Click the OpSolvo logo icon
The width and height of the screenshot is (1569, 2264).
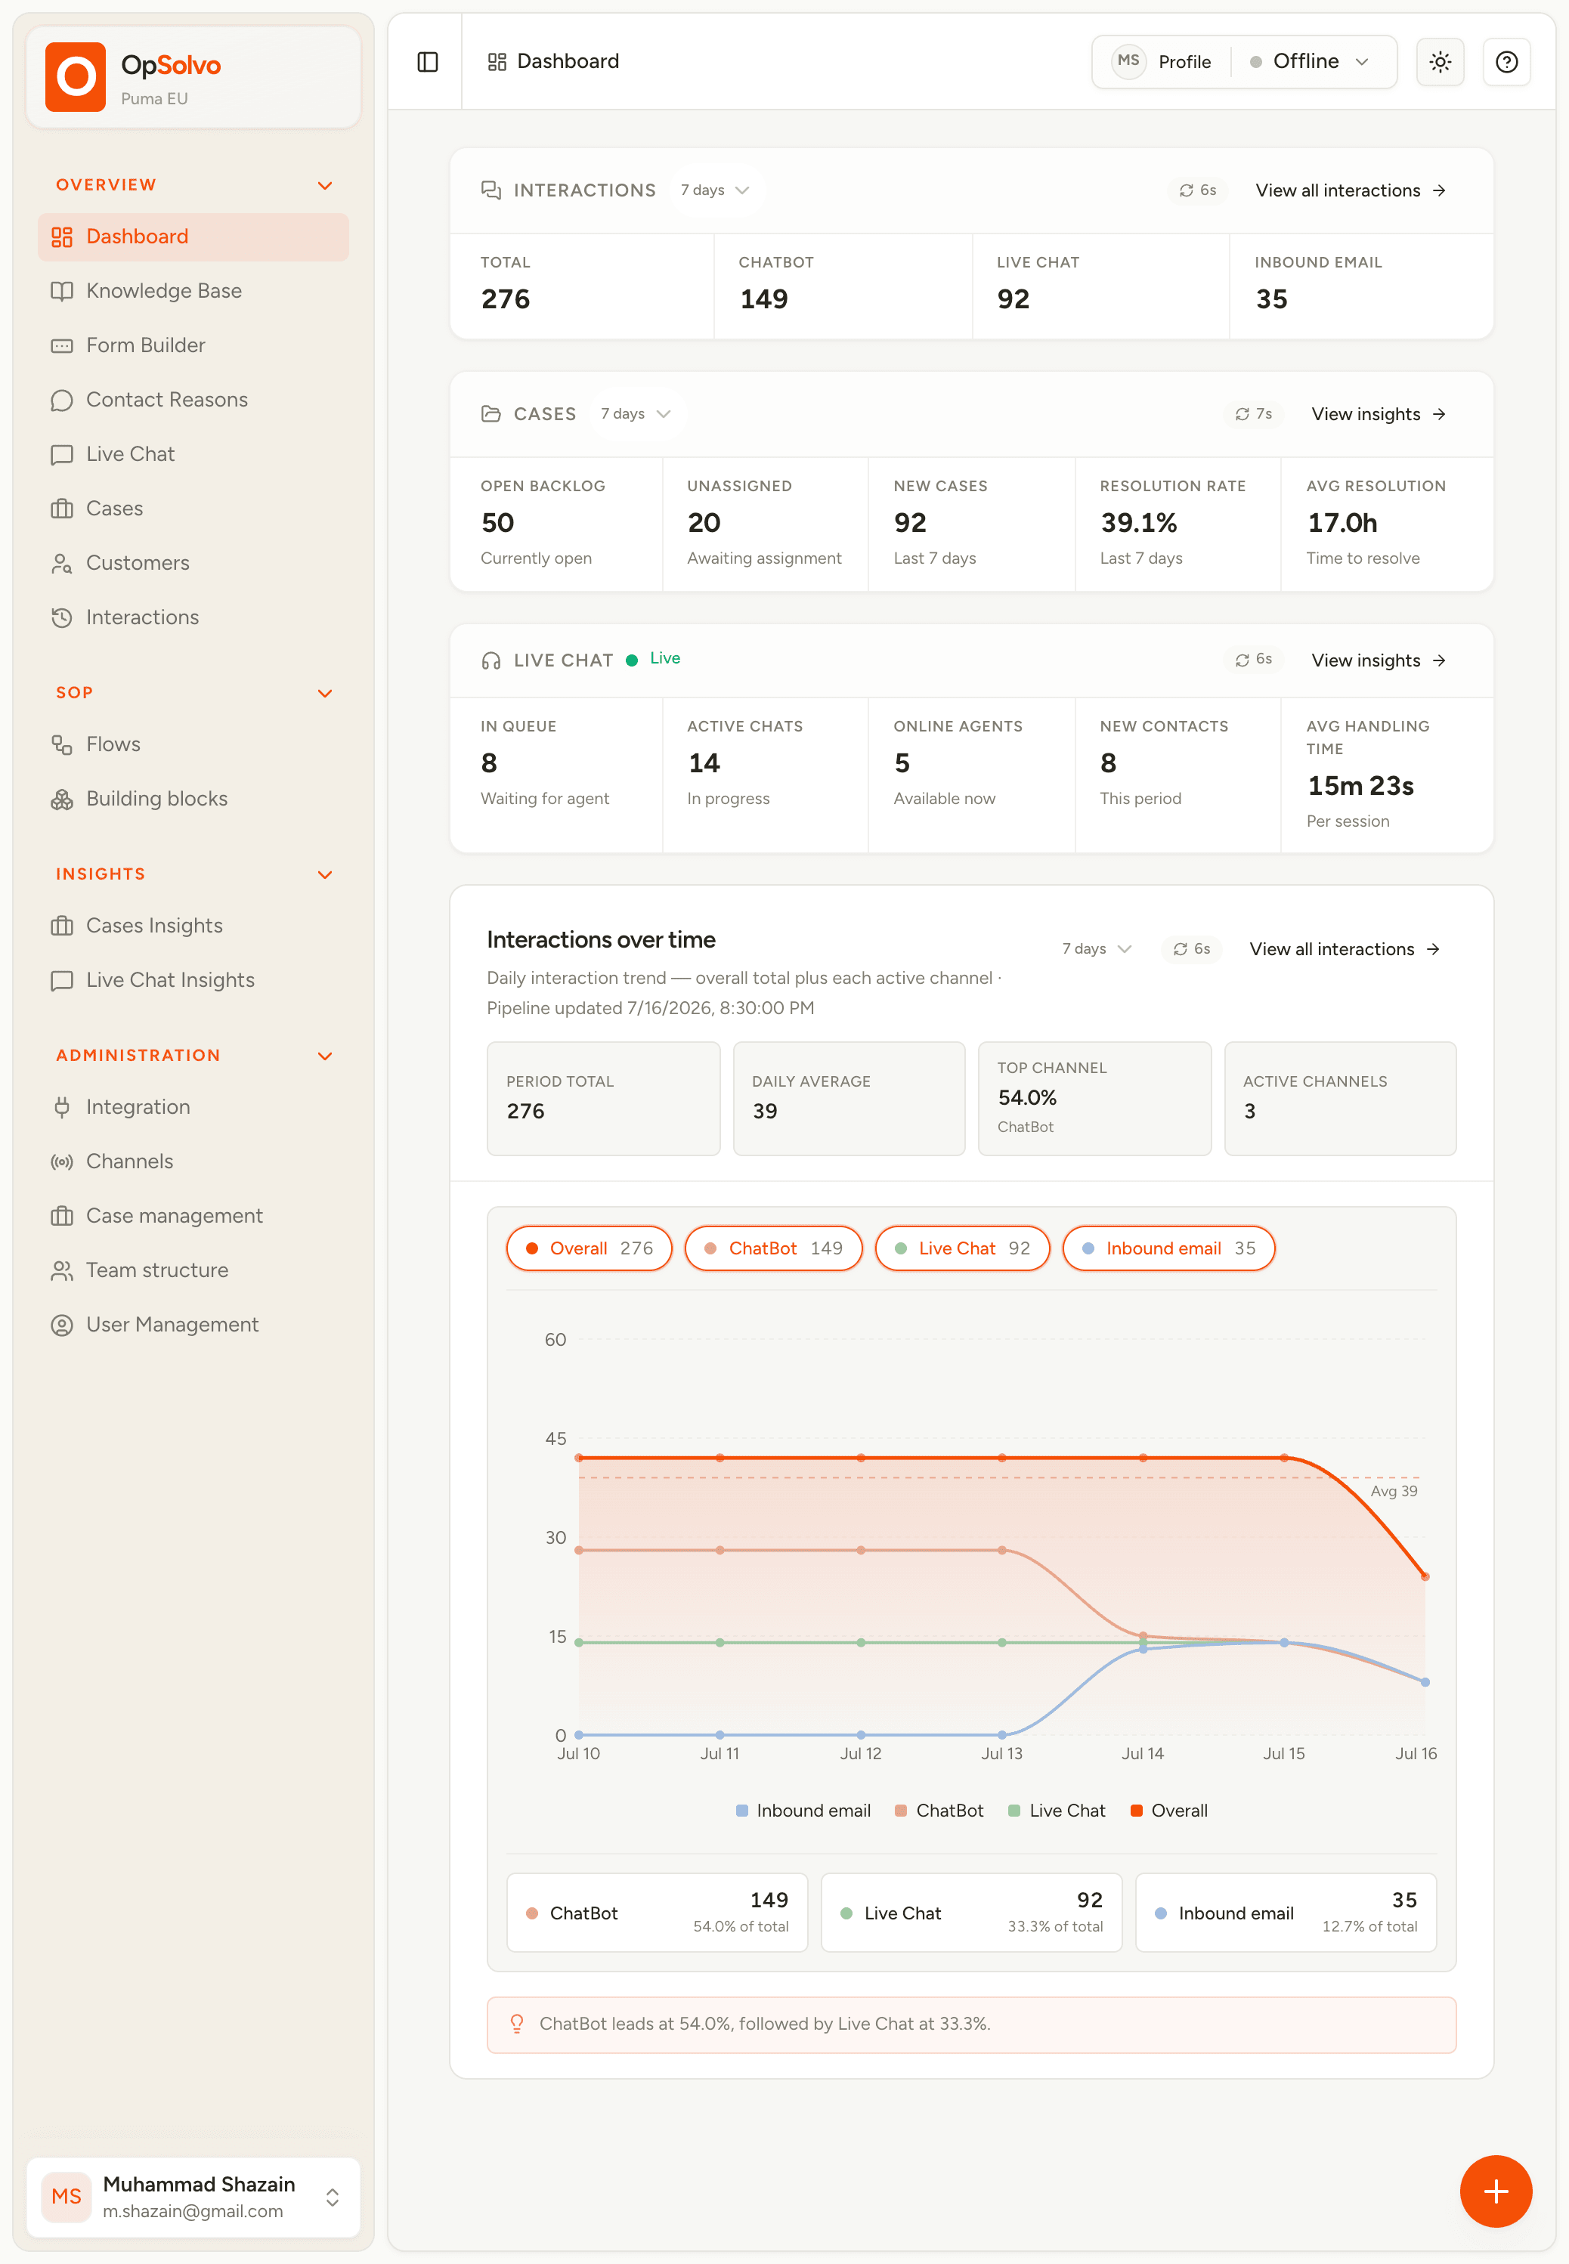[76, 76]
